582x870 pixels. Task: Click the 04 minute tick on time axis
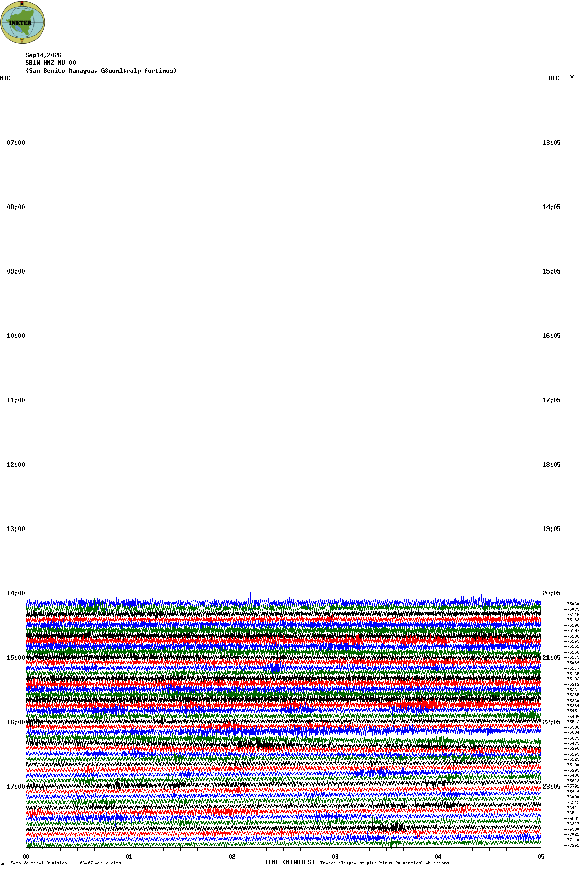click(x=438, y=857)
